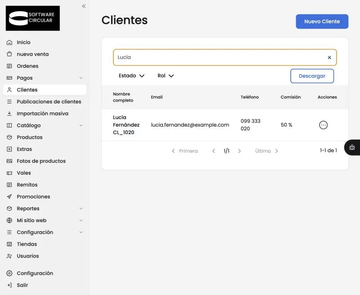Screen dimensions: 360x295
Task: Click the nueva venta bag icon
Action: pos(9,54)
